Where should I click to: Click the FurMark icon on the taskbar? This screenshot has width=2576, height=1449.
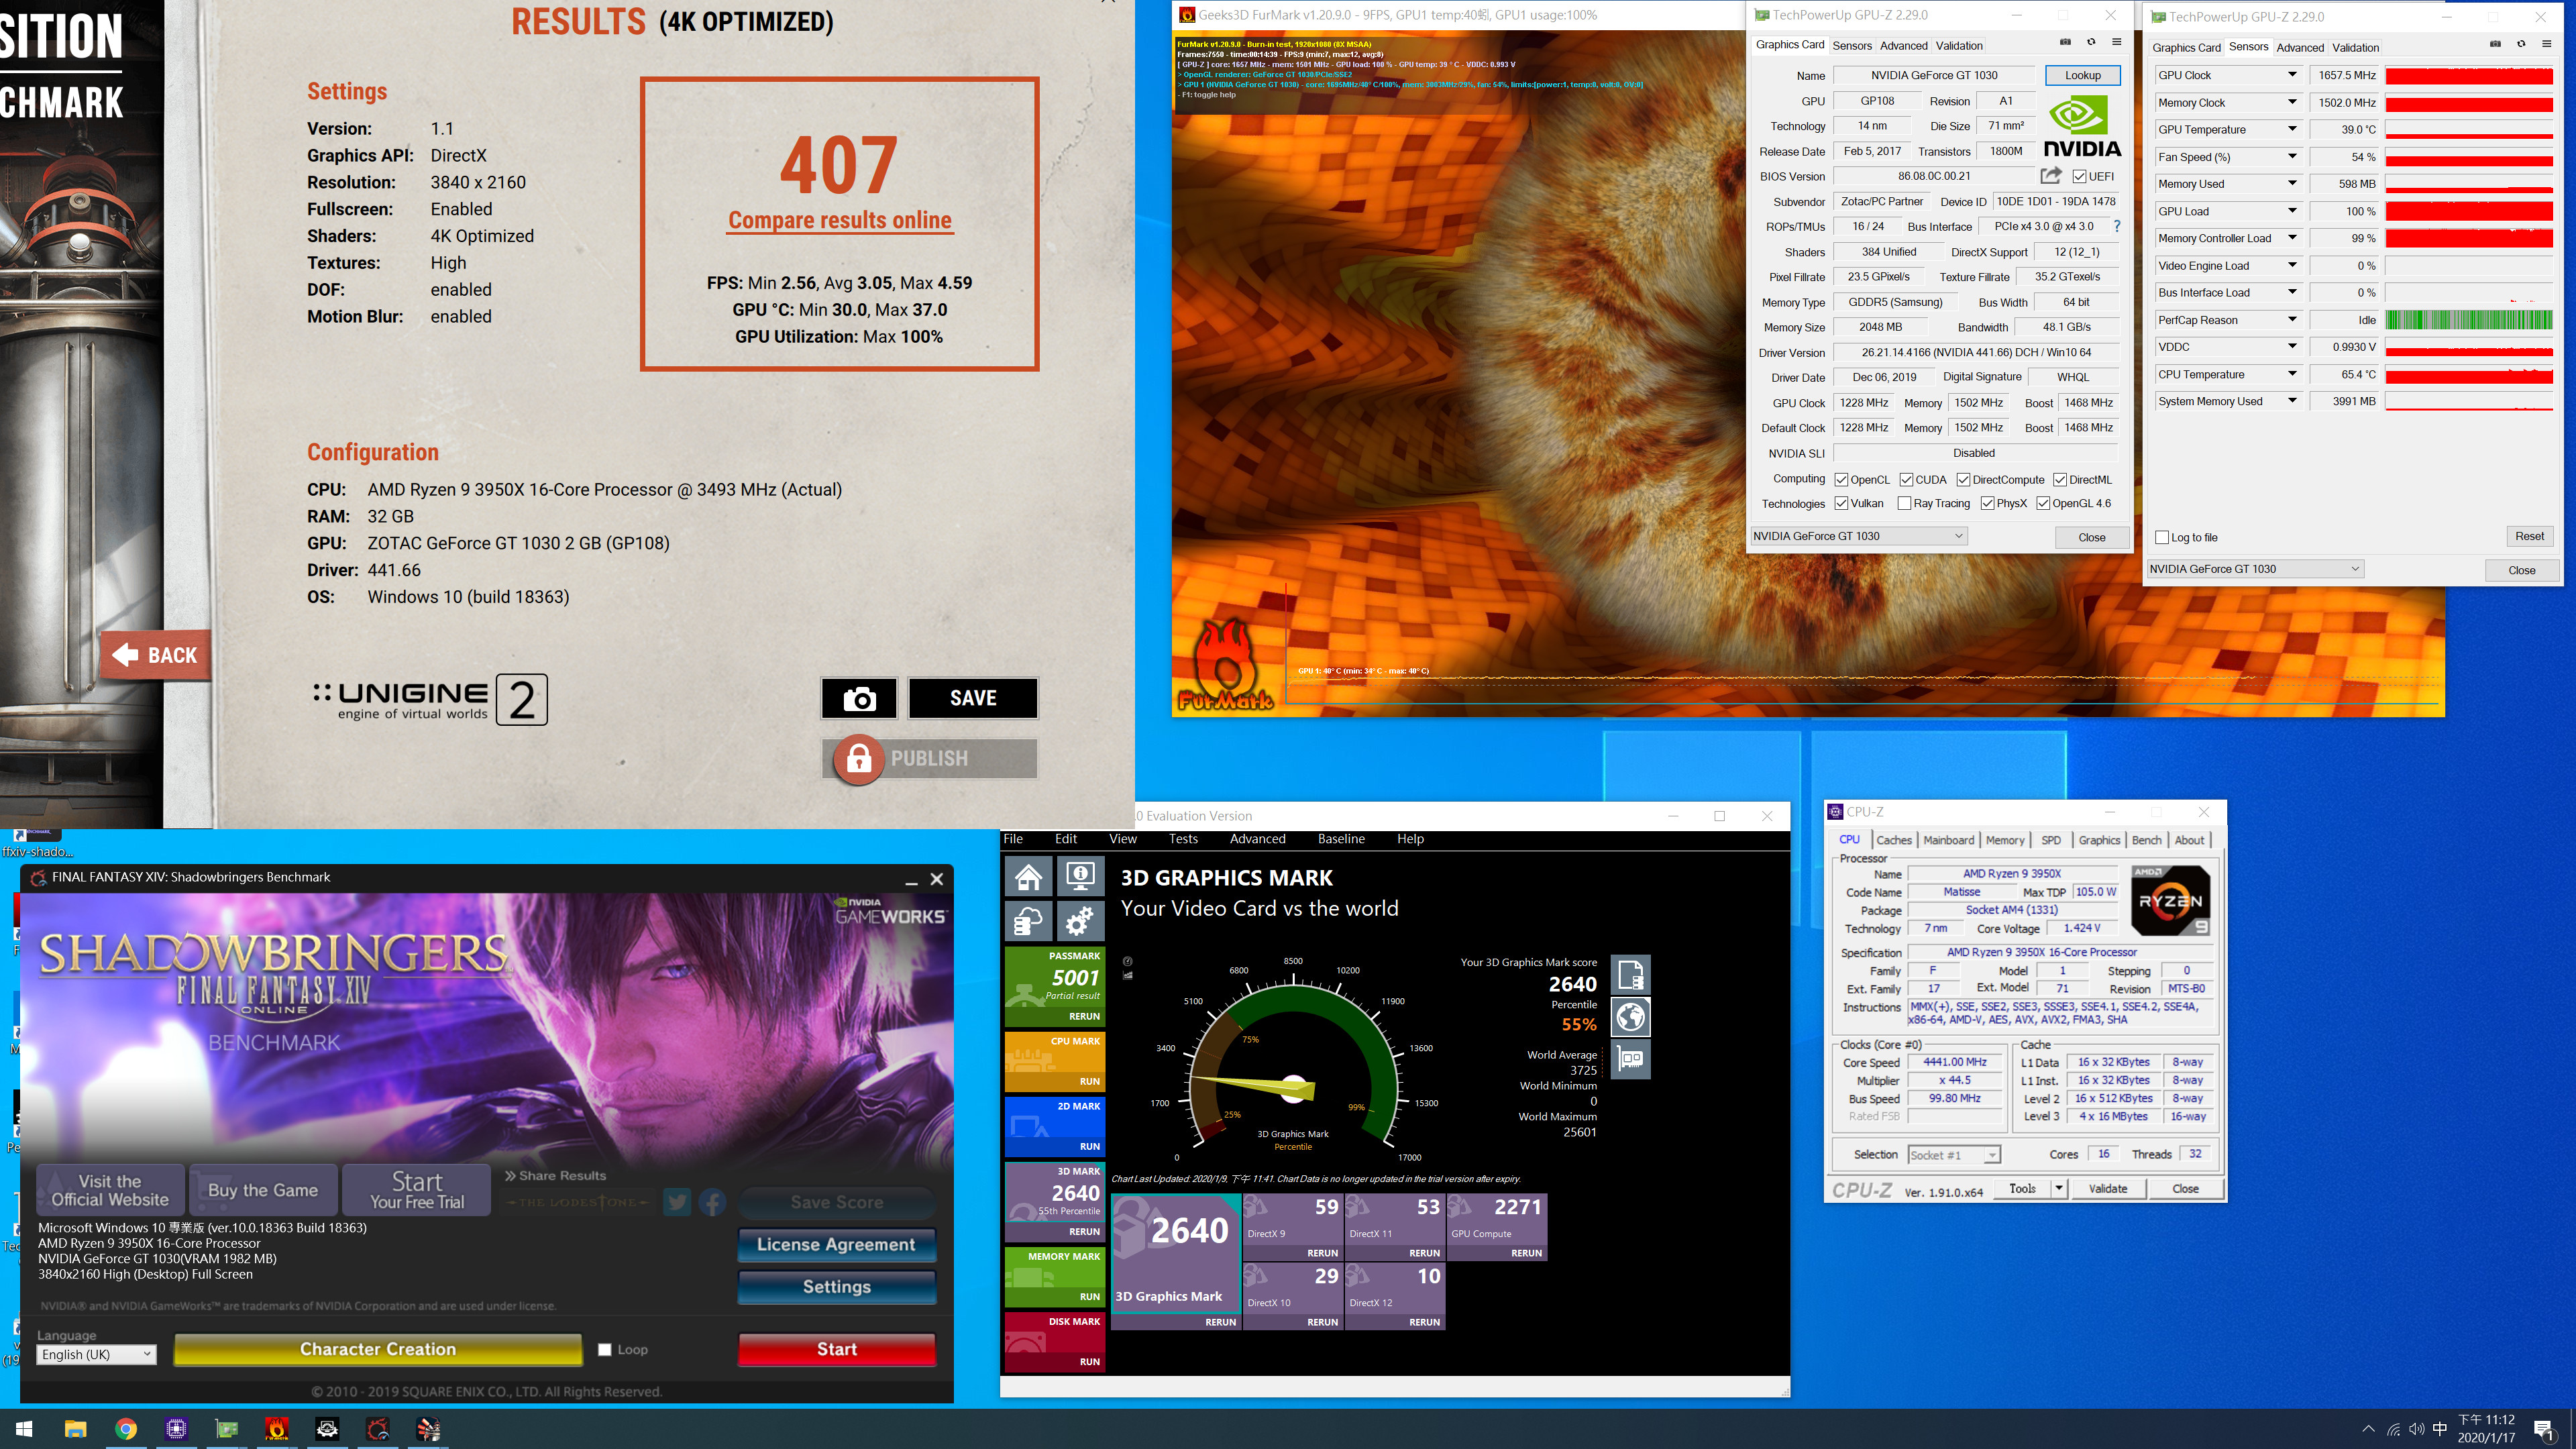(277, 1429)
